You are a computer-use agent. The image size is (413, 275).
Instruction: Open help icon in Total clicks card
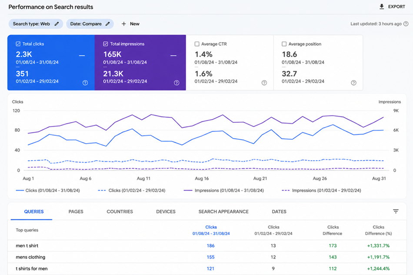pyautogui.click(x=85, y=83)
